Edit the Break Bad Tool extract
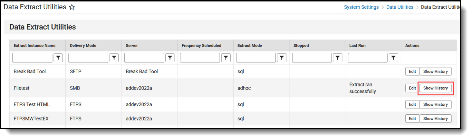 [x=412, y=72]
